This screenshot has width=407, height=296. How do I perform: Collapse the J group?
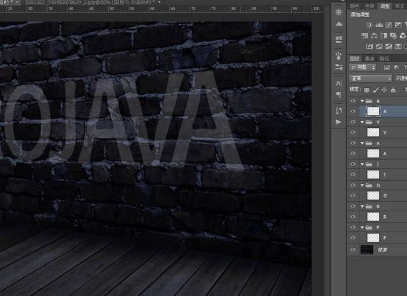(362, 164)
